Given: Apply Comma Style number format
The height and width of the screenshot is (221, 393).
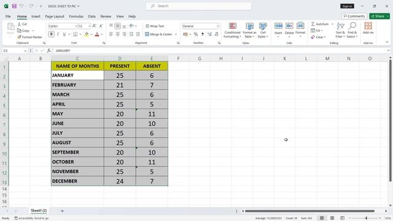Looking at the screenshot, I should point(203,34).
